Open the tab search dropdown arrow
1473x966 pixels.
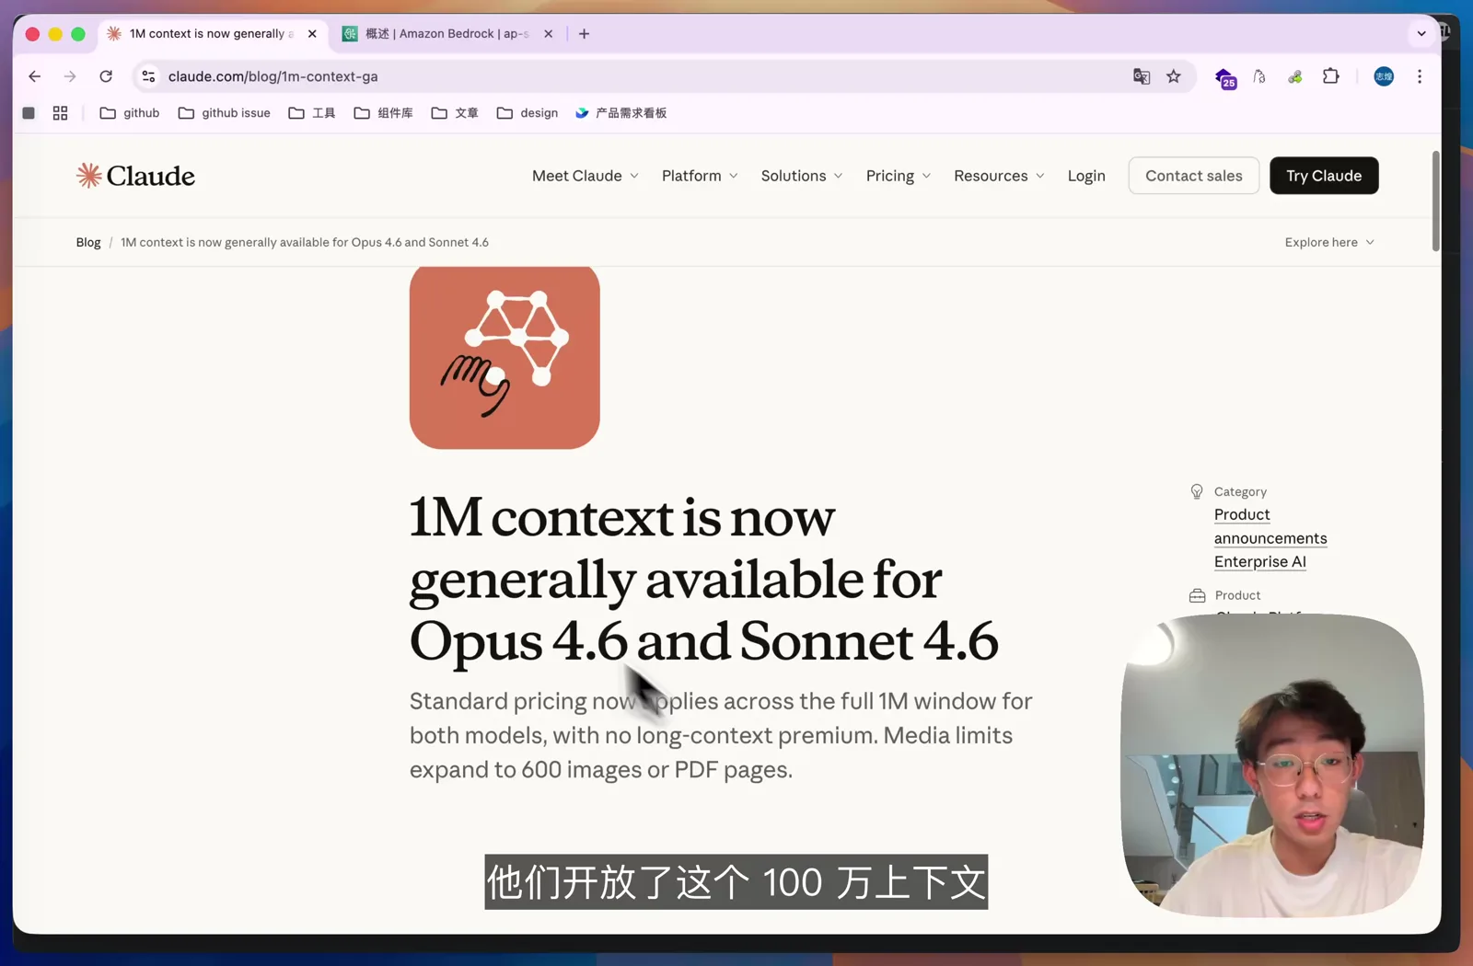[x=1421, y=34]
